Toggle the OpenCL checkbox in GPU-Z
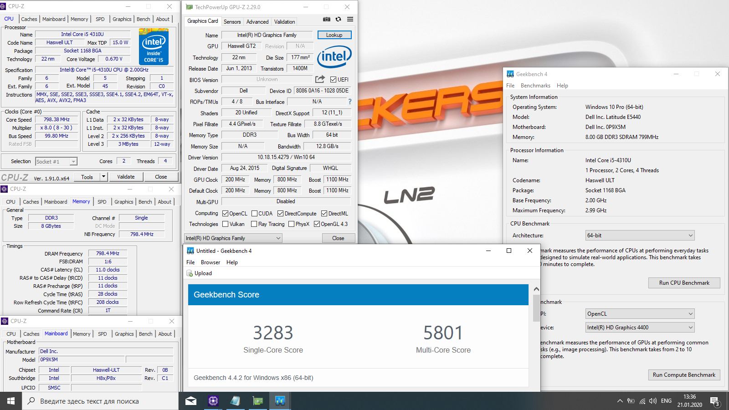 225,213
